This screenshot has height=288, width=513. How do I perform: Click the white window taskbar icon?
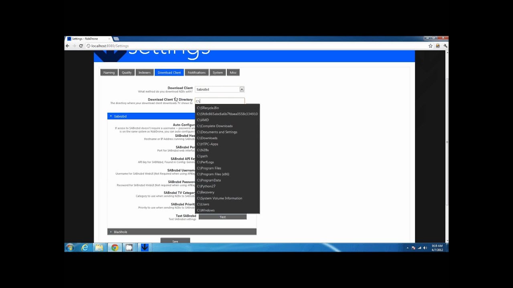pos(129,248)
